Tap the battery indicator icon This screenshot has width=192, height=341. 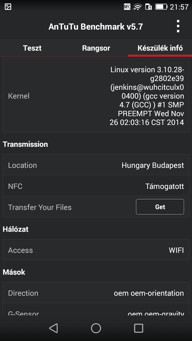tap(161, 7)
